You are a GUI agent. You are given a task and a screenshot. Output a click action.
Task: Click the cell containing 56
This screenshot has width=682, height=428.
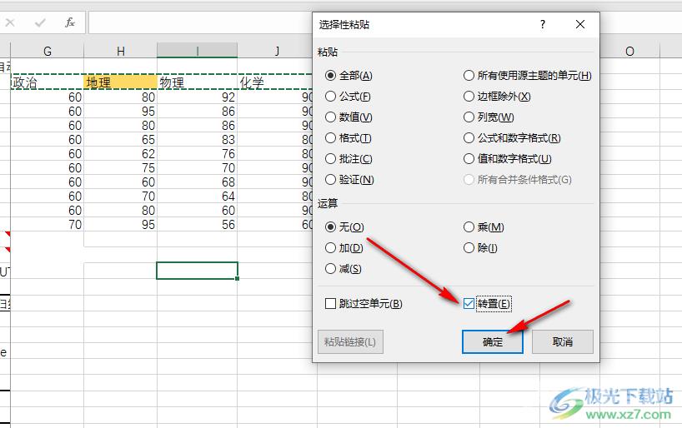[197, 225]
